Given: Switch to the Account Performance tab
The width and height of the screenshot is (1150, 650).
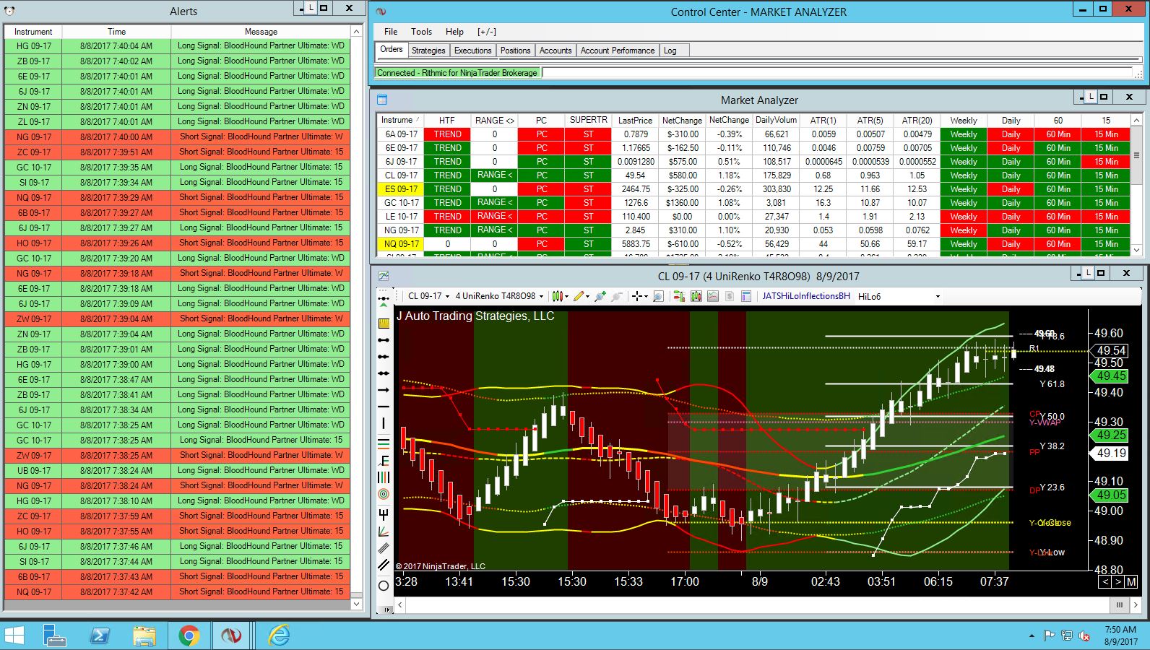Looking at the screenshot, I should coord(617,51).
